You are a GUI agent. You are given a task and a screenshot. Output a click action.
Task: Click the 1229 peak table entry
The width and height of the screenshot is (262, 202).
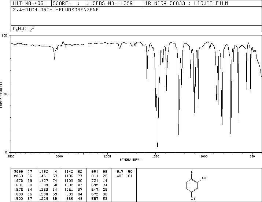48,199
